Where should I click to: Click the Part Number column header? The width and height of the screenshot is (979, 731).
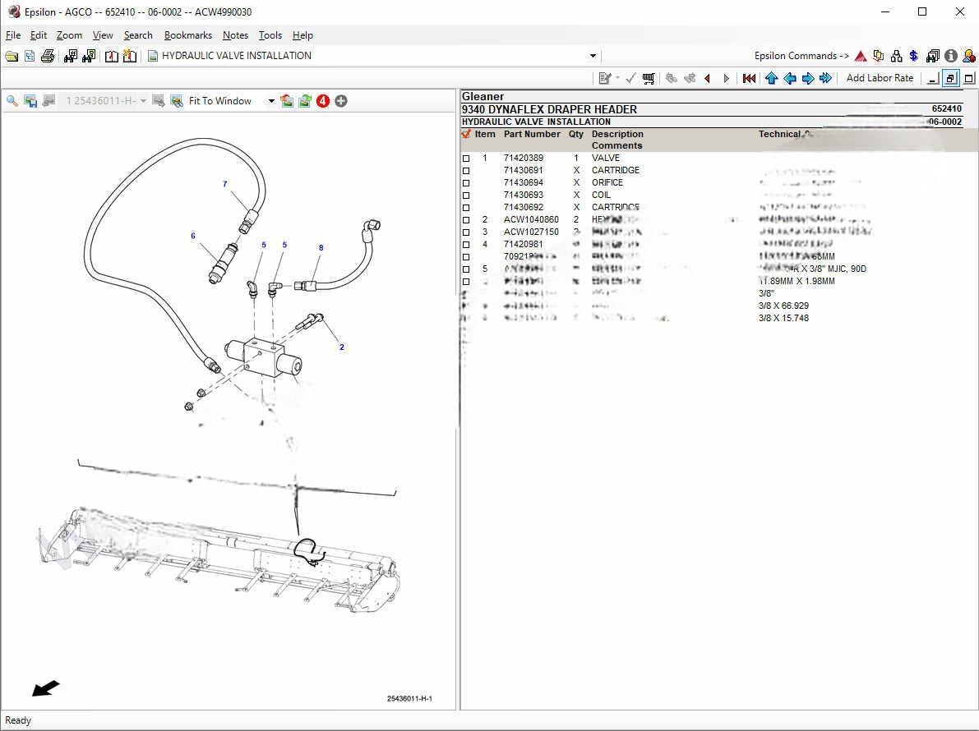[x=531, y=134]
